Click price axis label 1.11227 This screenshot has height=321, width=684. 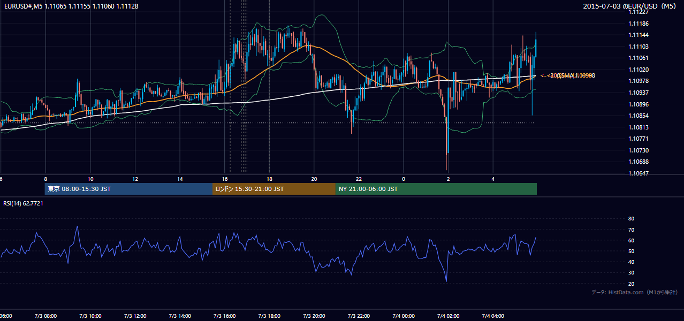pos(639,13)
